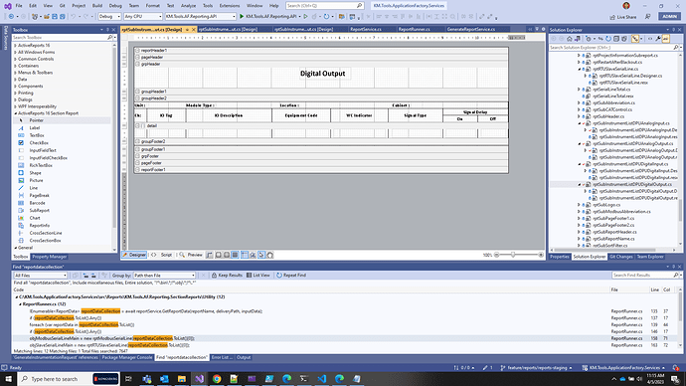Open the Analyze menu
The height and width of the screenshot is (386, 686).
click(188, 6)
